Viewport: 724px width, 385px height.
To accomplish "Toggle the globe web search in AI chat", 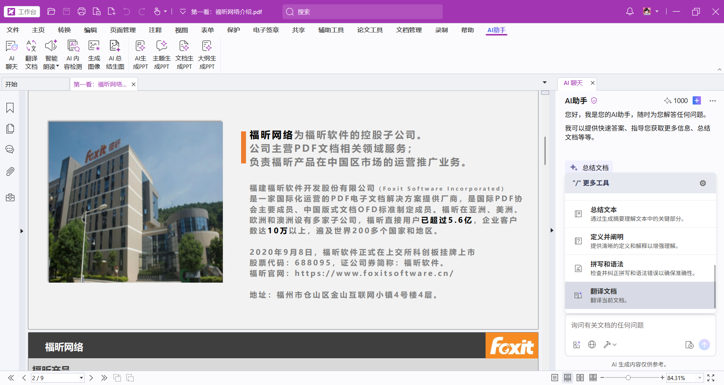I will [x=592, y=345].
